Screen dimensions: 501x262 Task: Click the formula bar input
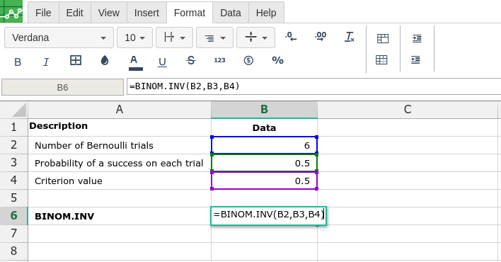(313, 86)
